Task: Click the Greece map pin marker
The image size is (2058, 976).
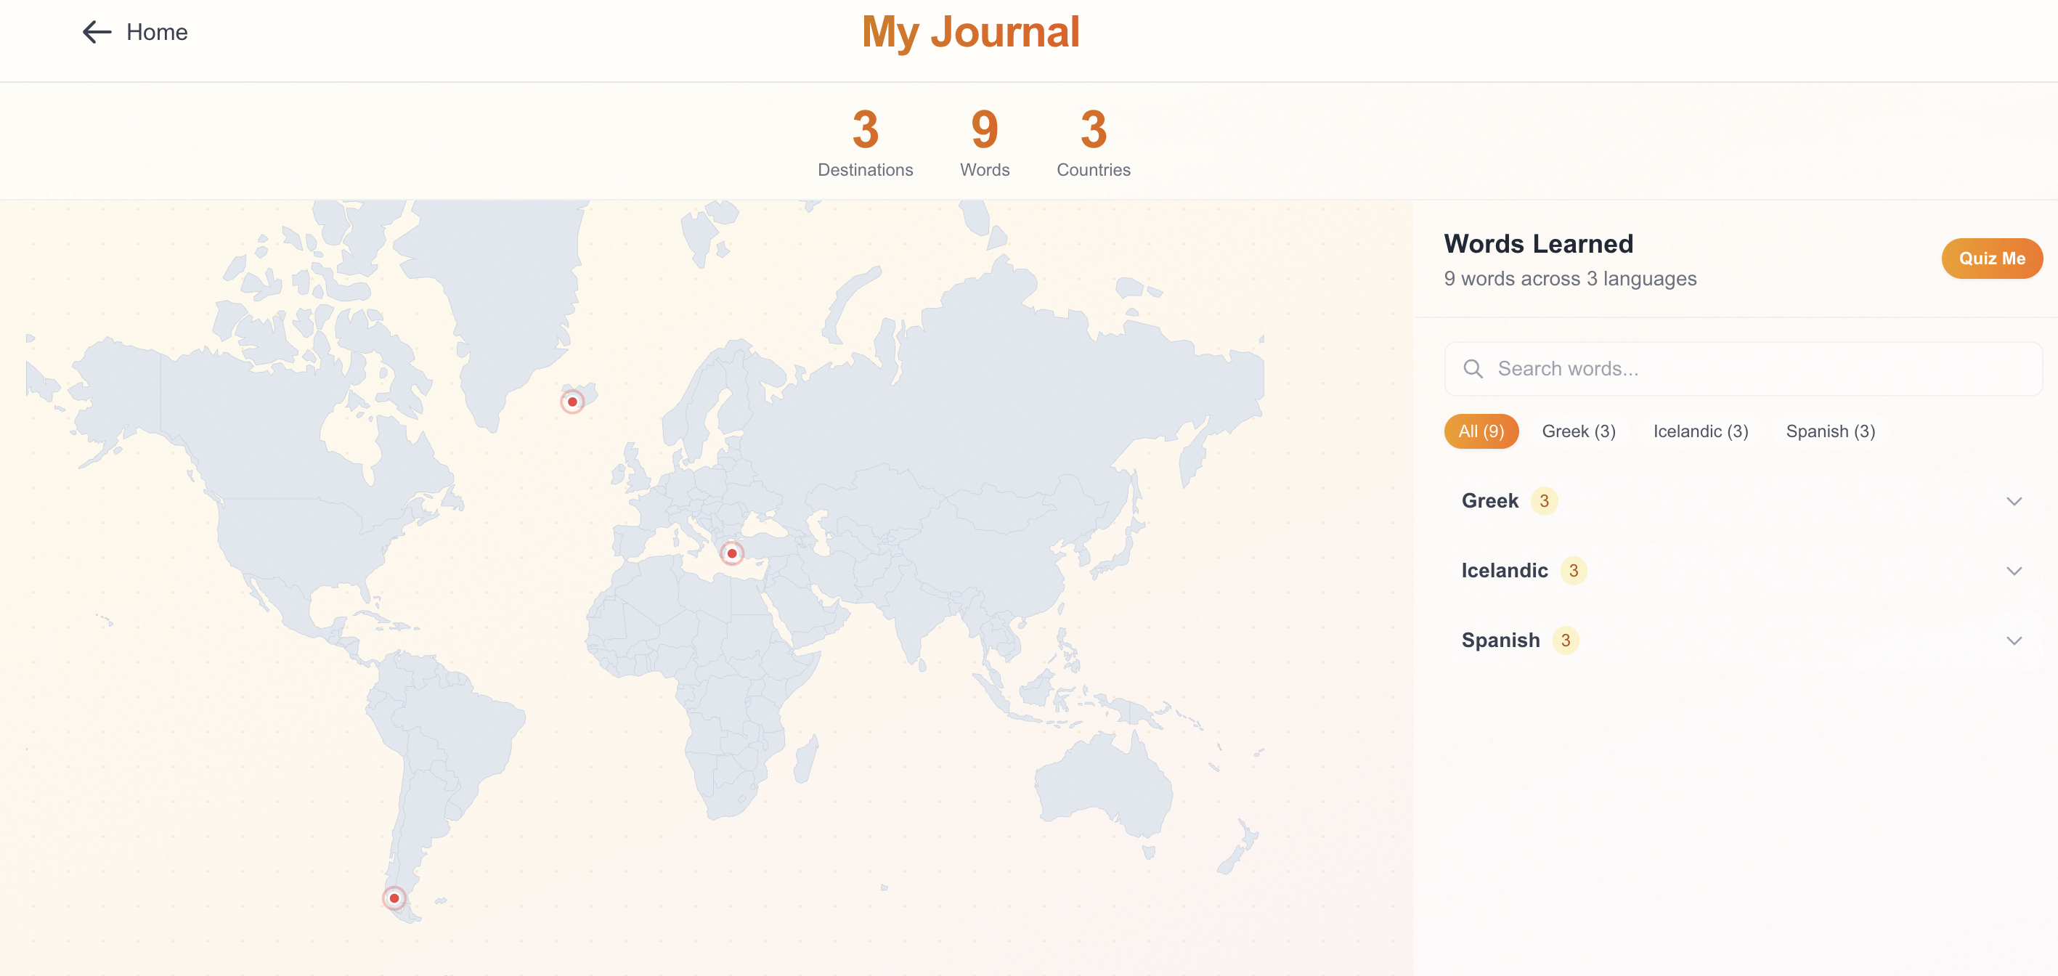Action: point(731,553)
